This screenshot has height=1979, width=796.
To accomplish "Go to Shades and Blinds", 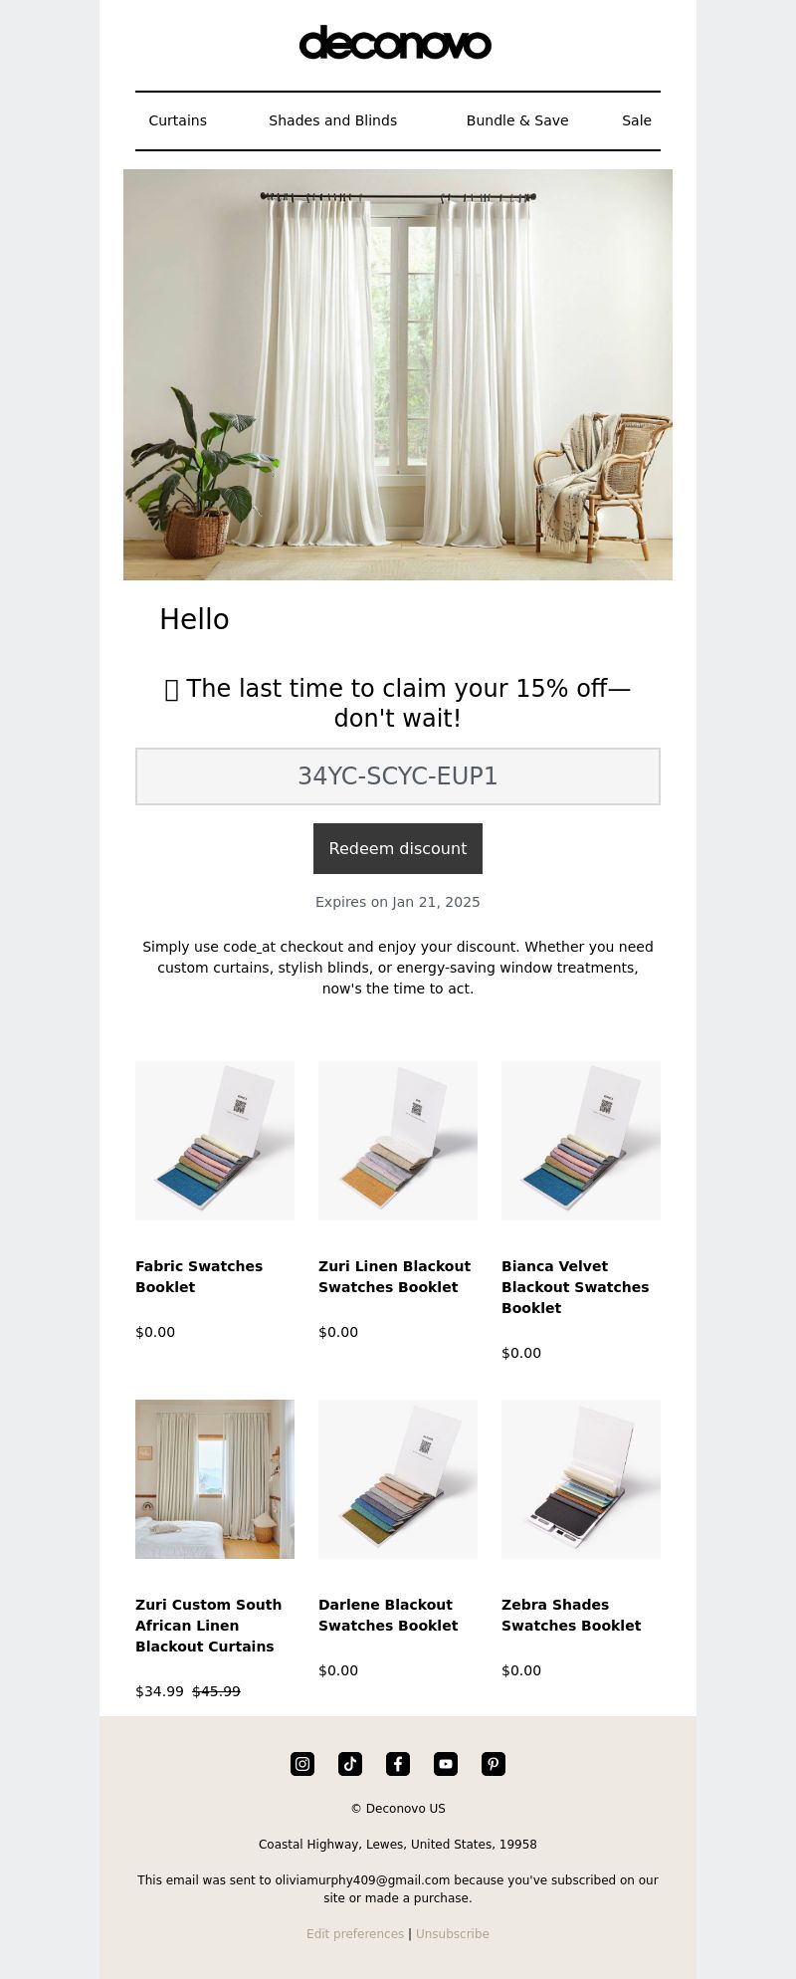I will pos(332,120).
